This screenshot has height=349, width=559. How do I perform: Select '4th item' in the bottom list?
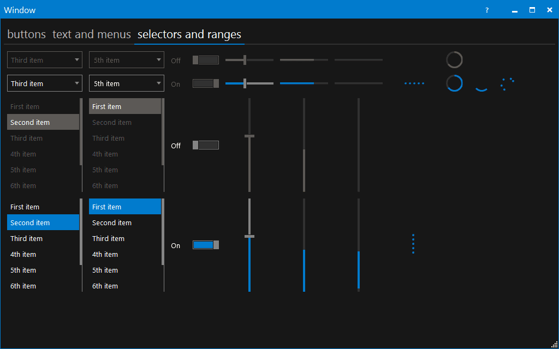click(x=23, y=254)
